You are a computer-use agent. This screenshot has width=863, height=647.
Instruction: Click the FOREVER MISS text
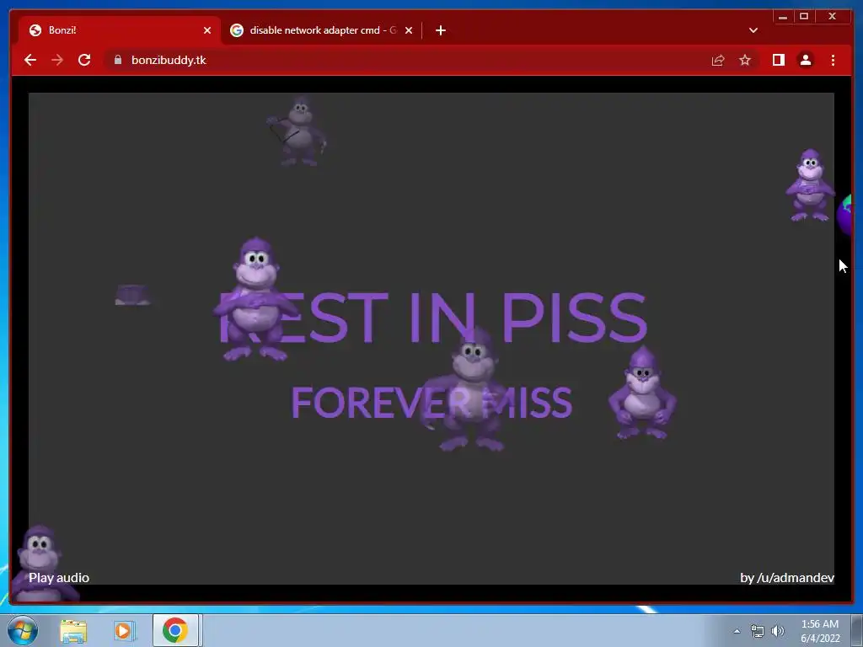coord(431,402)
